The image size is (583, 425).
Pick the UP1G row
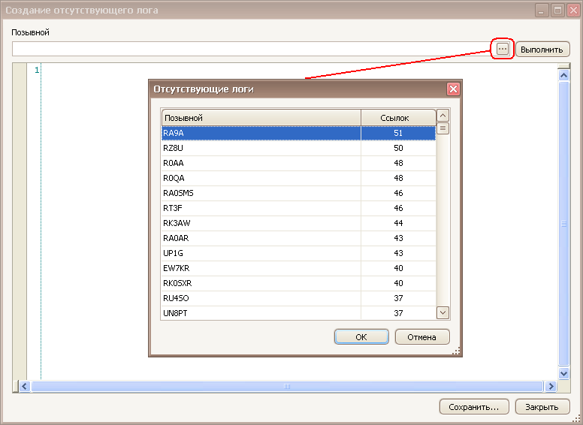[x=261, y=253]
